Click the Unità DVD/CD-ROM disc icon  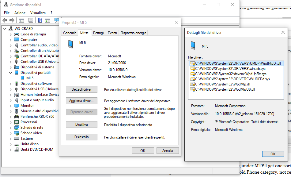(x=17, y=150)
